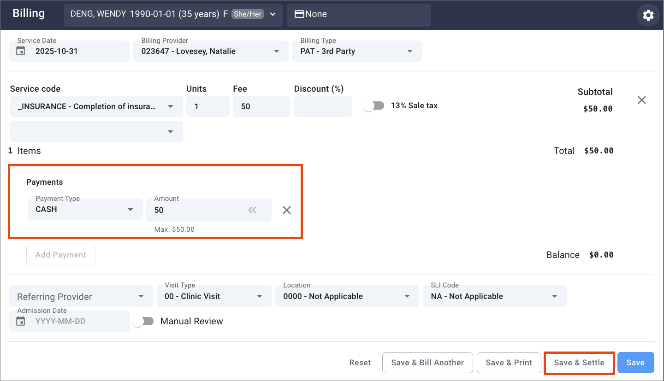Screen dimensions: 664x381
Task: Open the Visit Type dropdown
Action: coord(214,296)
